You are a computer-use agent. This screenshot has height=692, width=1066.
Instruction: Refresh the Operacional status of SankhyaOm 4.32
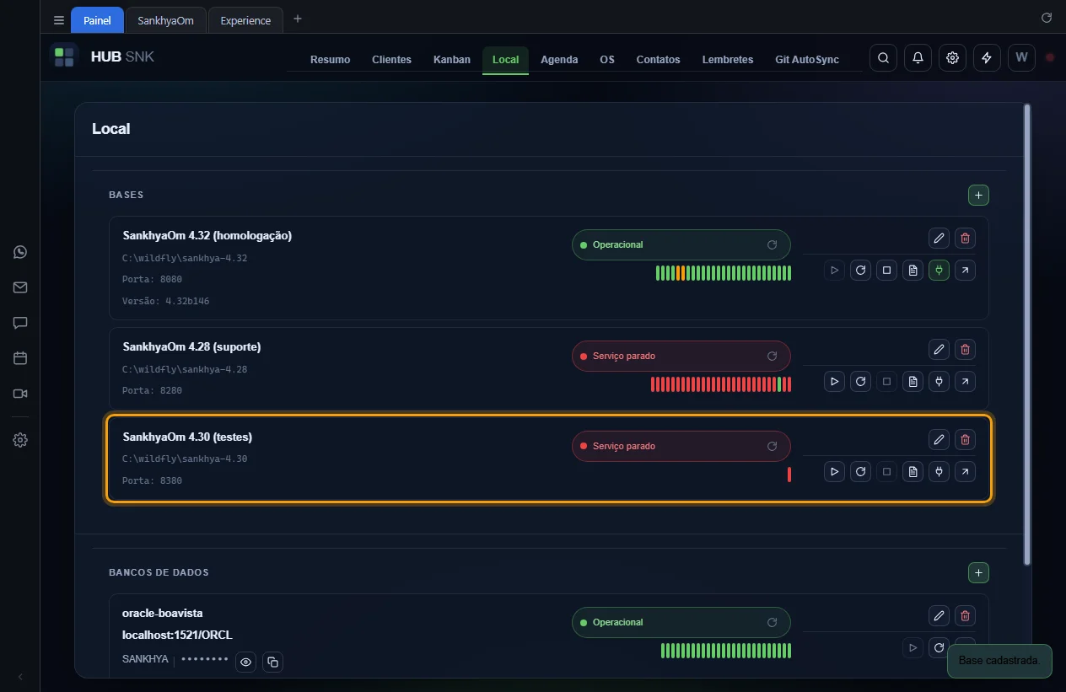click(x=772, y=244)
